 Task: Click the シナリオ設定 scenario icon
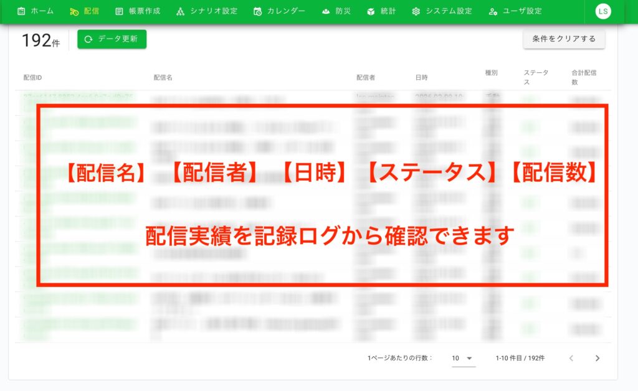click(x=181, y=11)
